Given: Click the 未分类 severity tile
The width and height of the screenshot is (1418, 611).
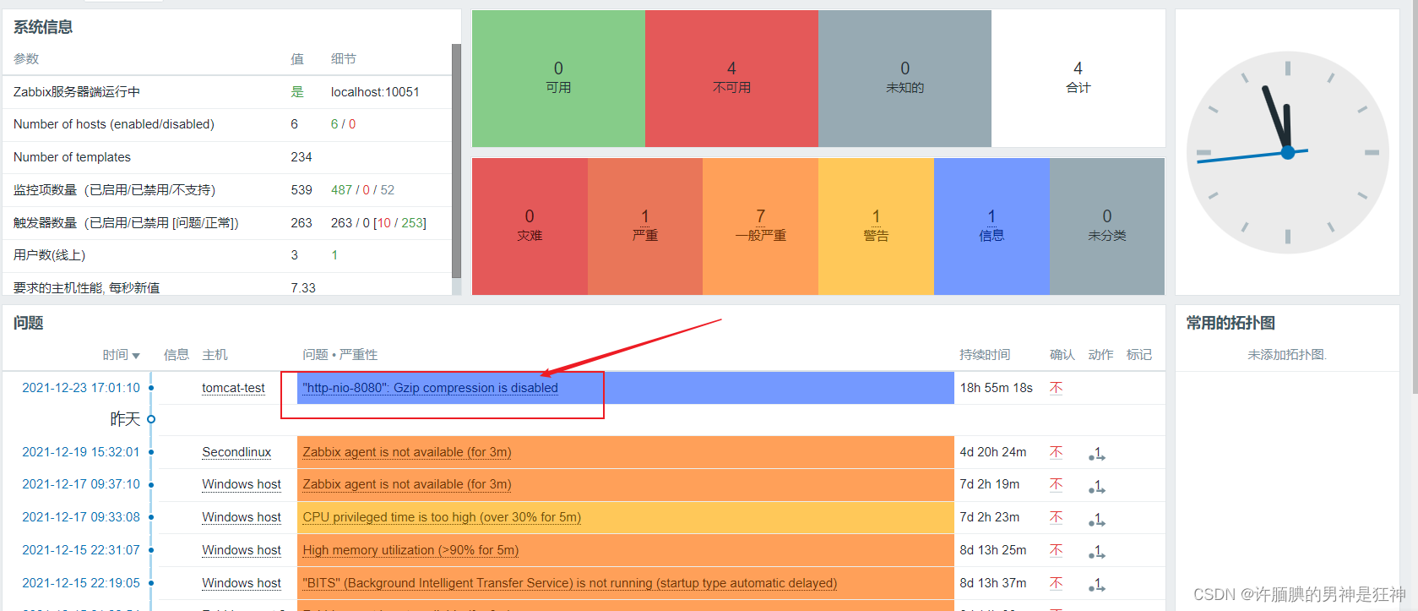Looking at the screenshot, I should pos(1107,226).
